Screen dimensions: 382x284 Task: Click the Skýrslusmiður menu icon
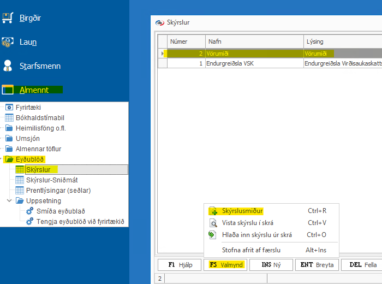(x=213, y=211)
